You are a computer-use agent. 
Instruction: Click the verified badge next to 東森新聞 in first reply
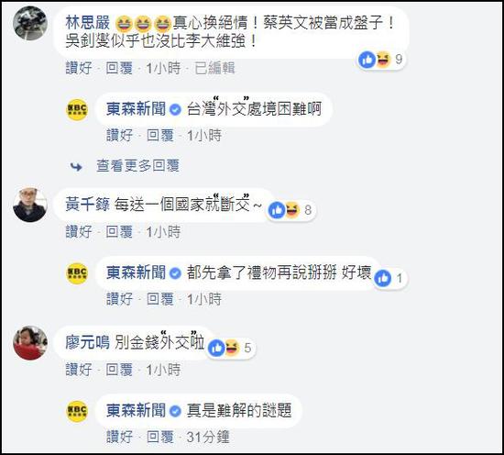[x=175, y=110]
